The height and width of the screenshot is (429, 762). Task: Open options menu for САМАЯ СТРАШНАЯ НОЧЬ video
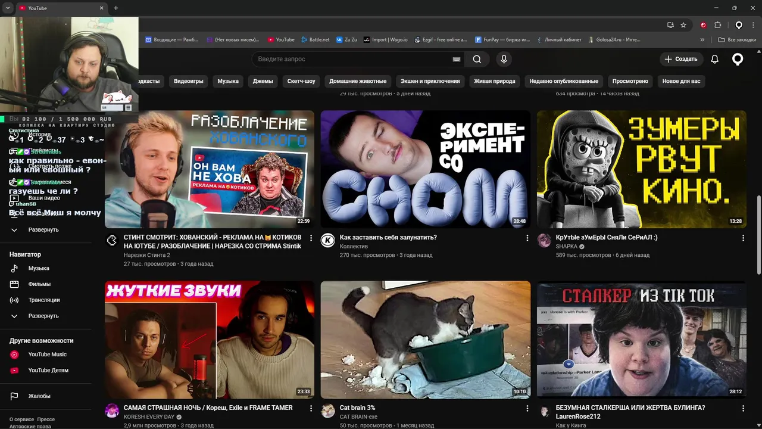pos(311,408)
